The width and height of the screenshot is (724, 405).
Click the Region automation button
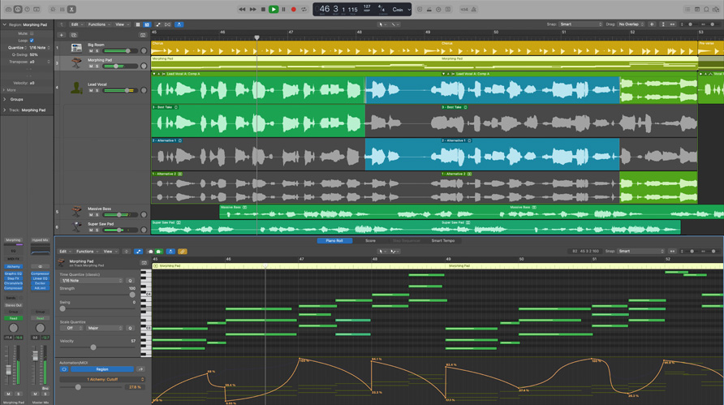(x=101, y=369)
